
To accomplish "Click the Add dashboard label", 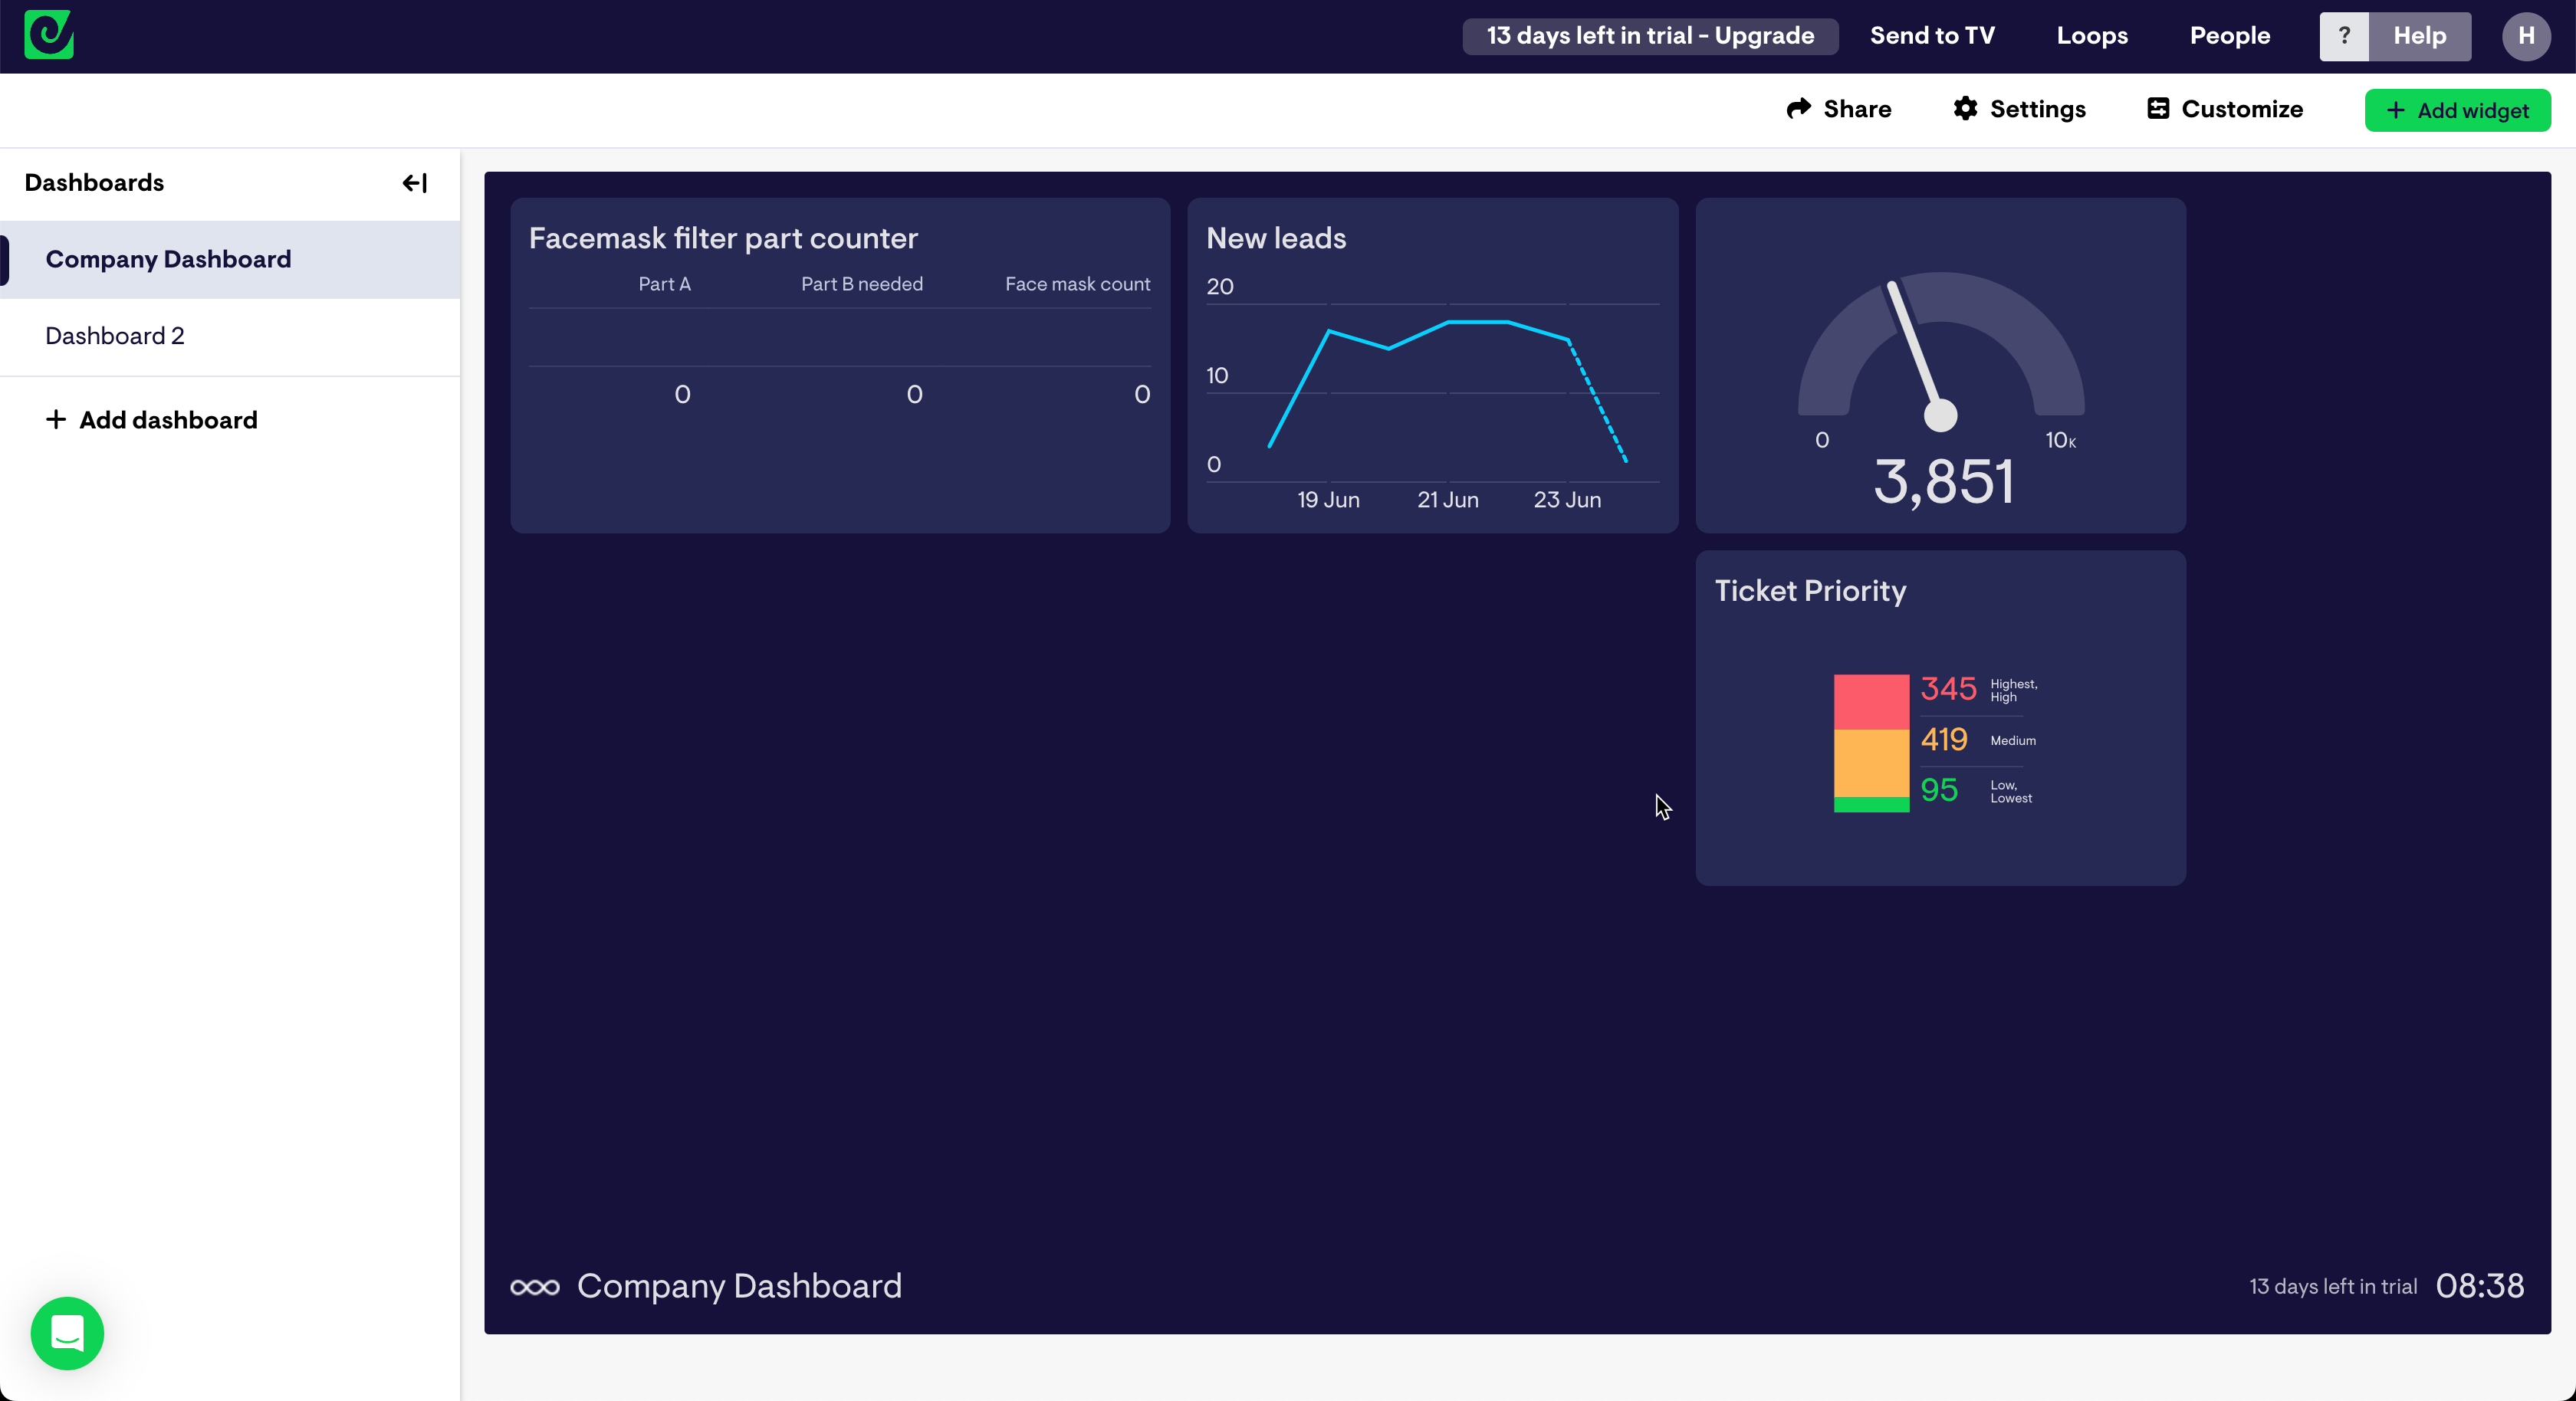I will coord(168,420).
